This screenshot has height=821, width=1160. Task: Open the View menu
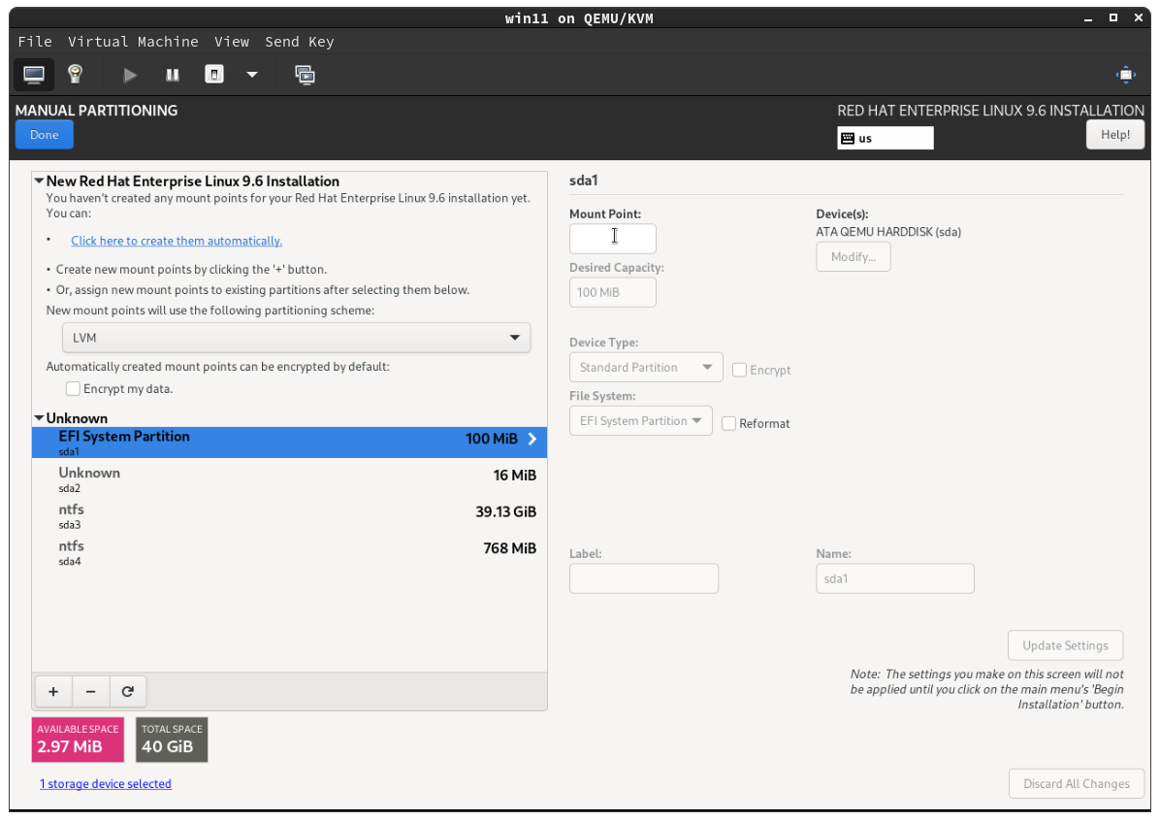(232, 42)
